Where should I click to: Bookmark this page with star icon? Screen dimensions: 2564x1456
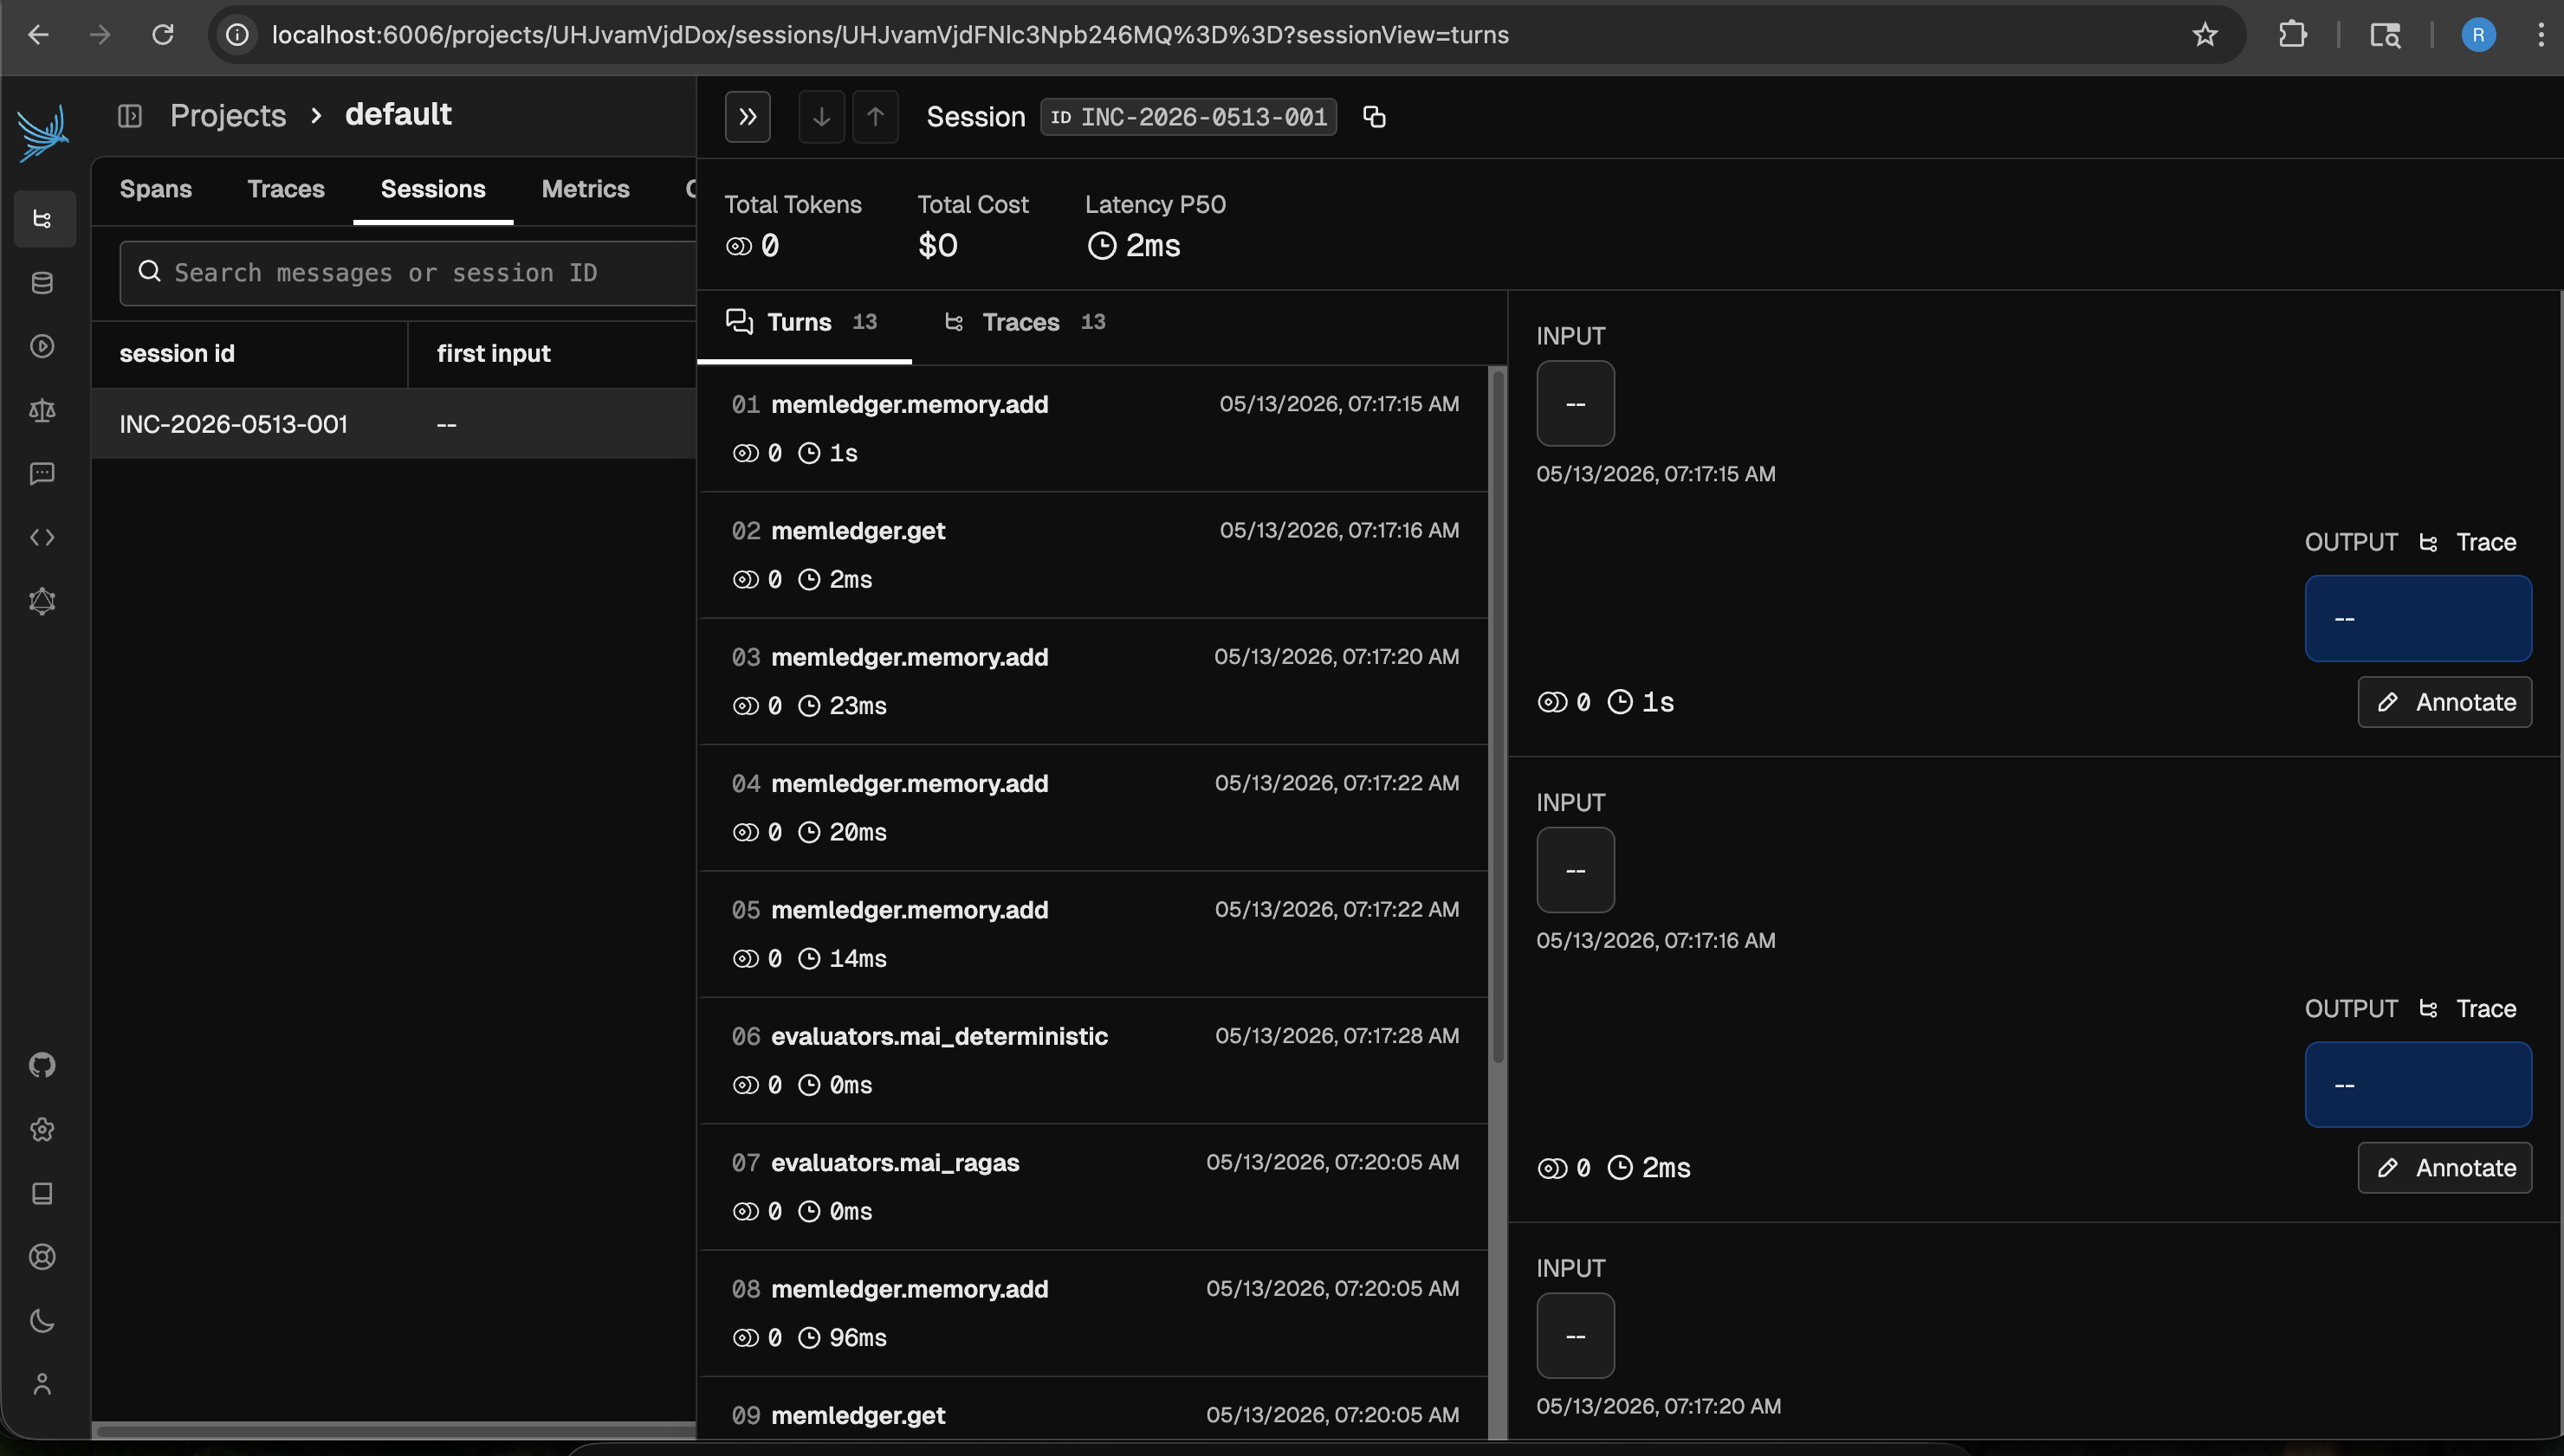2205,35
